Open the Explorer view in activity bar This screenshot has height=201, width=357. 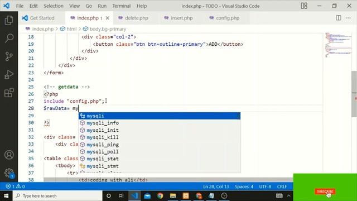[9, 20]
